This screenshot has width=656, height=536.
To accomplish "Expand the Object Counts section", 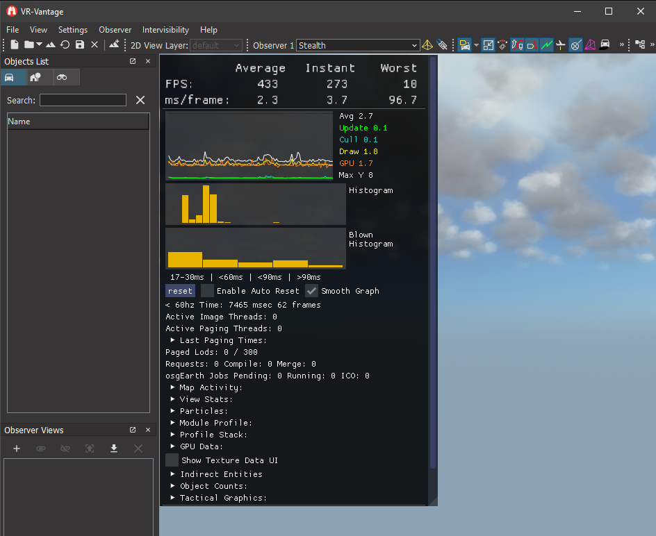I will (173, 486).
